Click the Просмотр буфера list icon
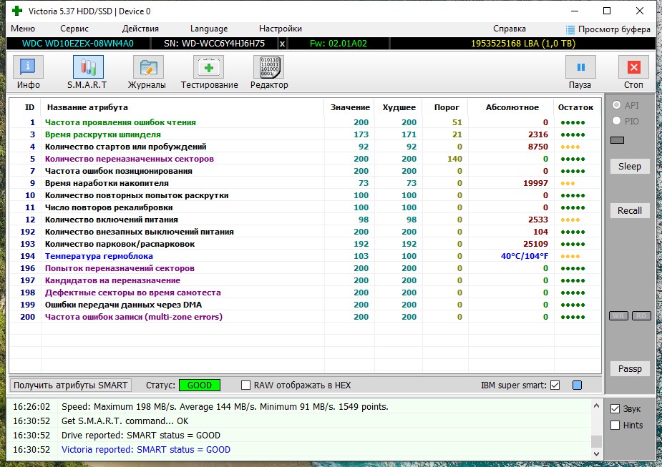 click(x=570, y=29)
